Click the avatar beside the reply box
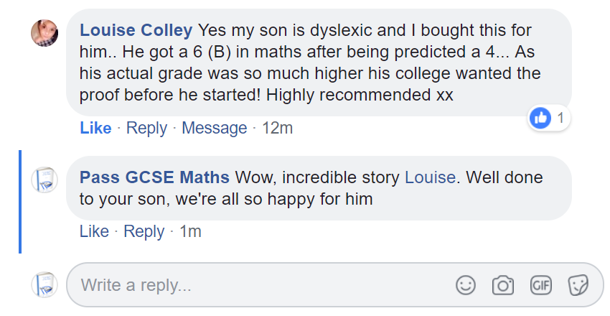Image resolution: width=610 pixels, height=316 pixels. (x=44, y=284)
